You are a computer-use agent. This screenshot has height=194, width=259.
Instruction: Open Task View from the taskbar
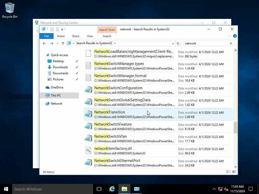pos(99,189)
